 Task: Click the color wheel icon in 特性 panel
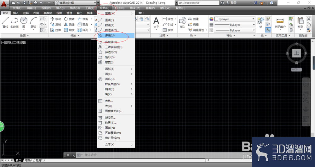211,19
